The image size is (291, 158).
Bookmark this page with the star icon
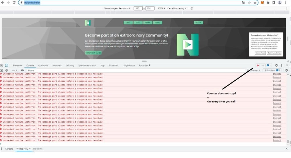pyautogui.click(x=255, y=3)
